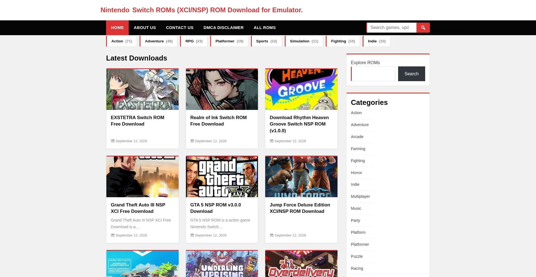
Task: Open the Multiplayer category link
Action: pos(360,196)
